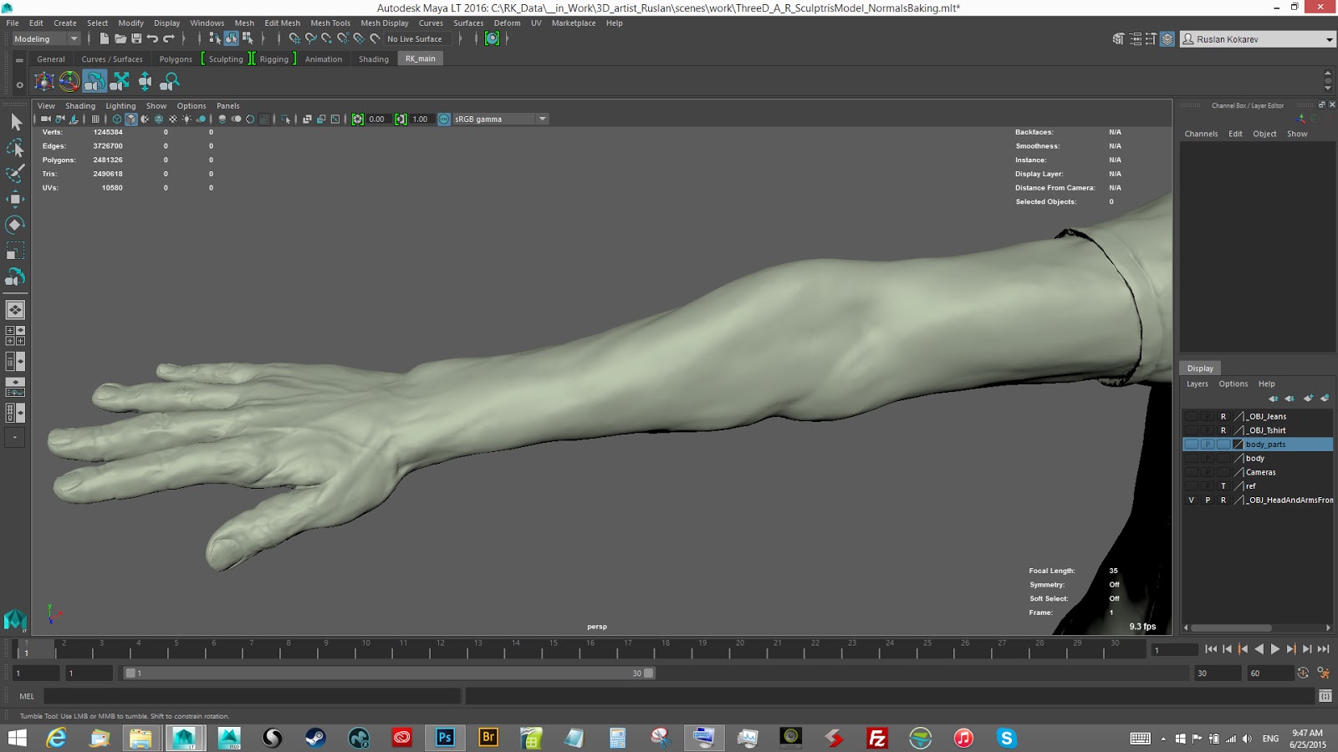The image size is (1338, 752).
Task: Open the layer editor Layers menu
Action: point(1197,384)
